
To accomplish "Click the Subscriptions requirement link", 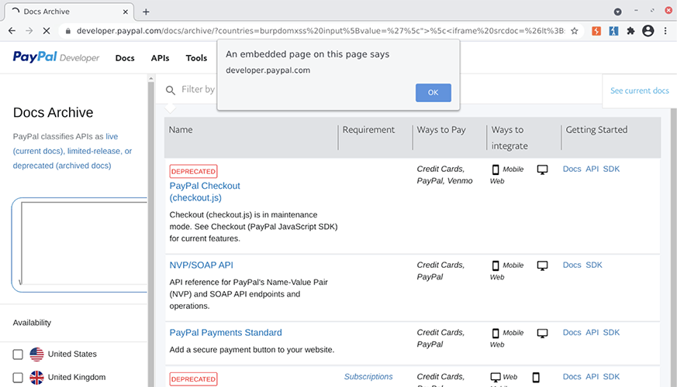I will click(x=368, y=377).
